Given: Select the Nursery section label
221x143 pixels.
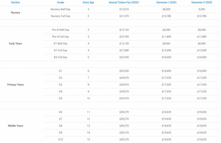Looking at the screenshot, I should (x=15, y=13).
